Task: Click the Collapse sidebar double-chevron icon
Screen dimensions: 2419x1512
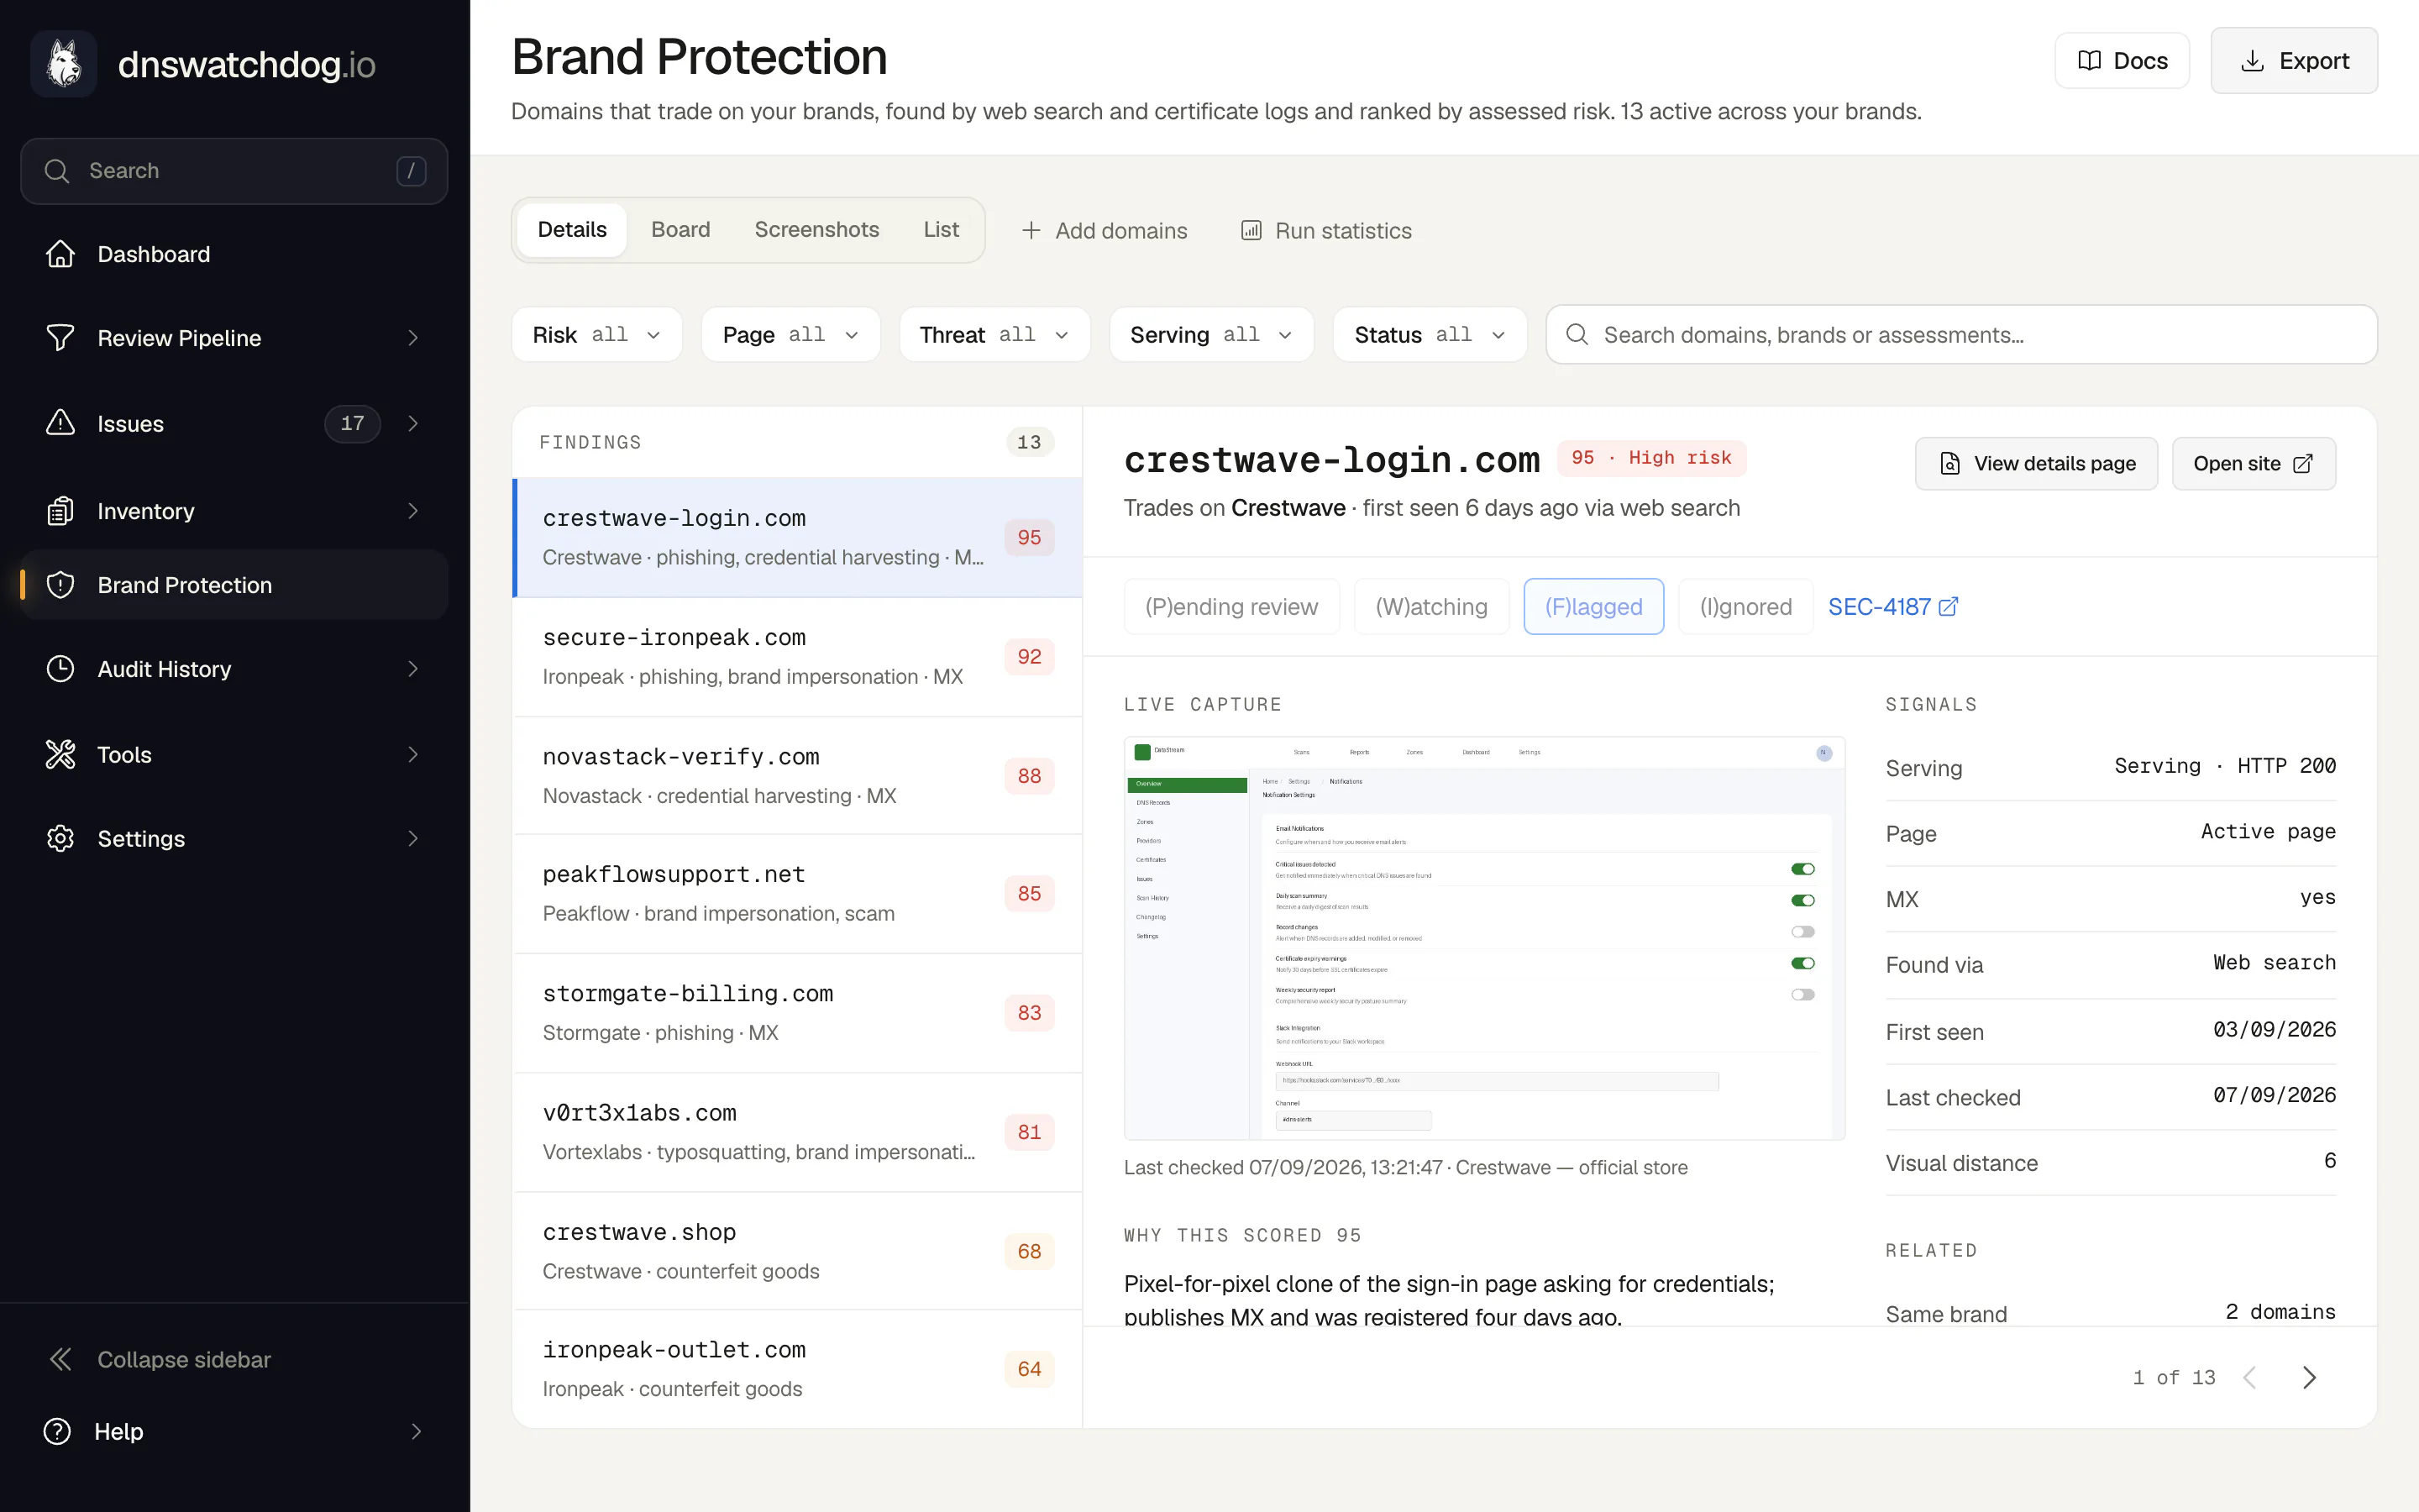Action: [60, 1359]
